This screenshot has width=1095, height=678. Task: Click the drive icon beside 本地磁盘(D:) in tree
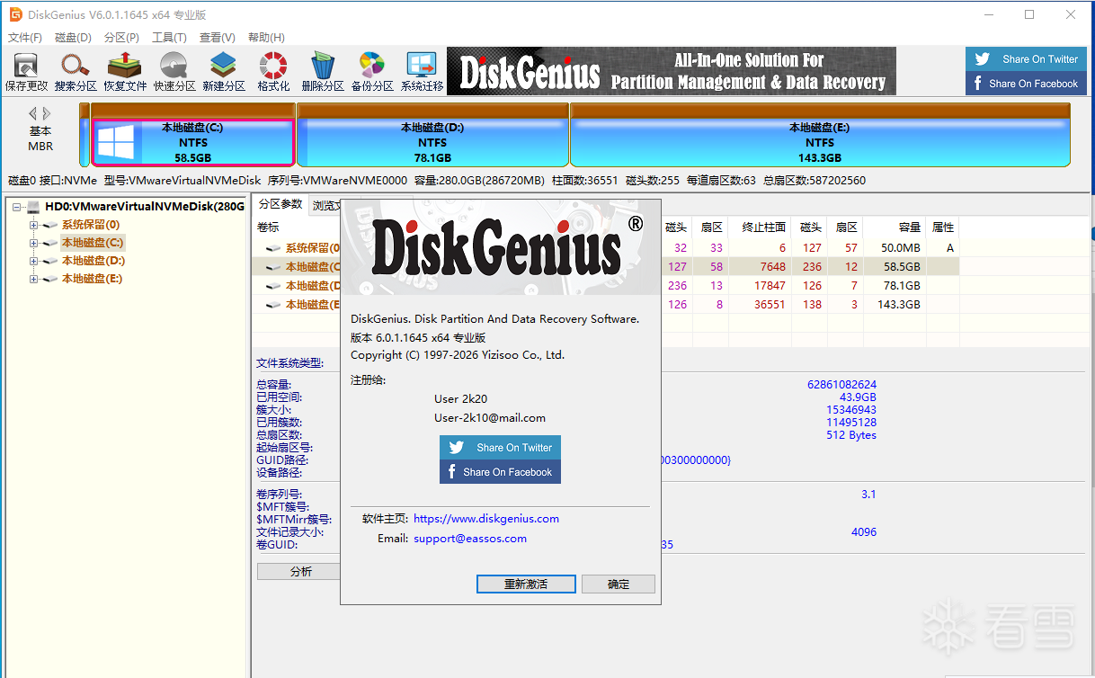coord(50,261)
